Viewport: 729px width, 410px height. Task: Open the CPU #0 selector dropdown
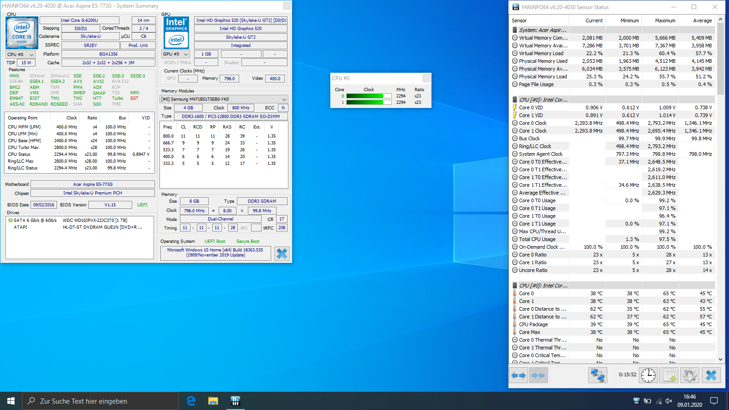(21, 54)
